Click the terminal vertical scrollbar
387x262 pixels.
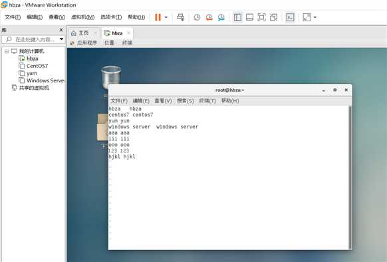[x=350, y=178]
